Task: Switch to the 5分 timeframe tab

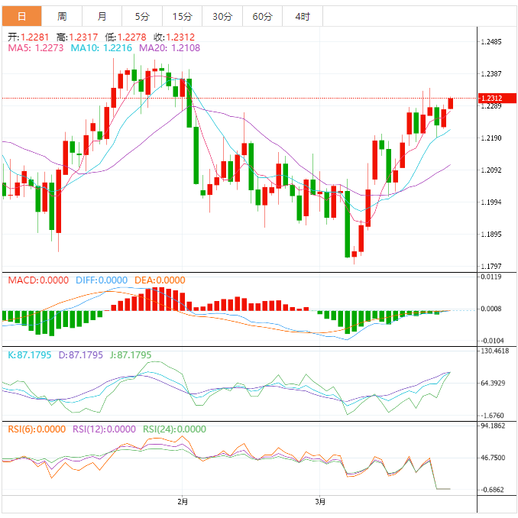Action: [142, 16]
